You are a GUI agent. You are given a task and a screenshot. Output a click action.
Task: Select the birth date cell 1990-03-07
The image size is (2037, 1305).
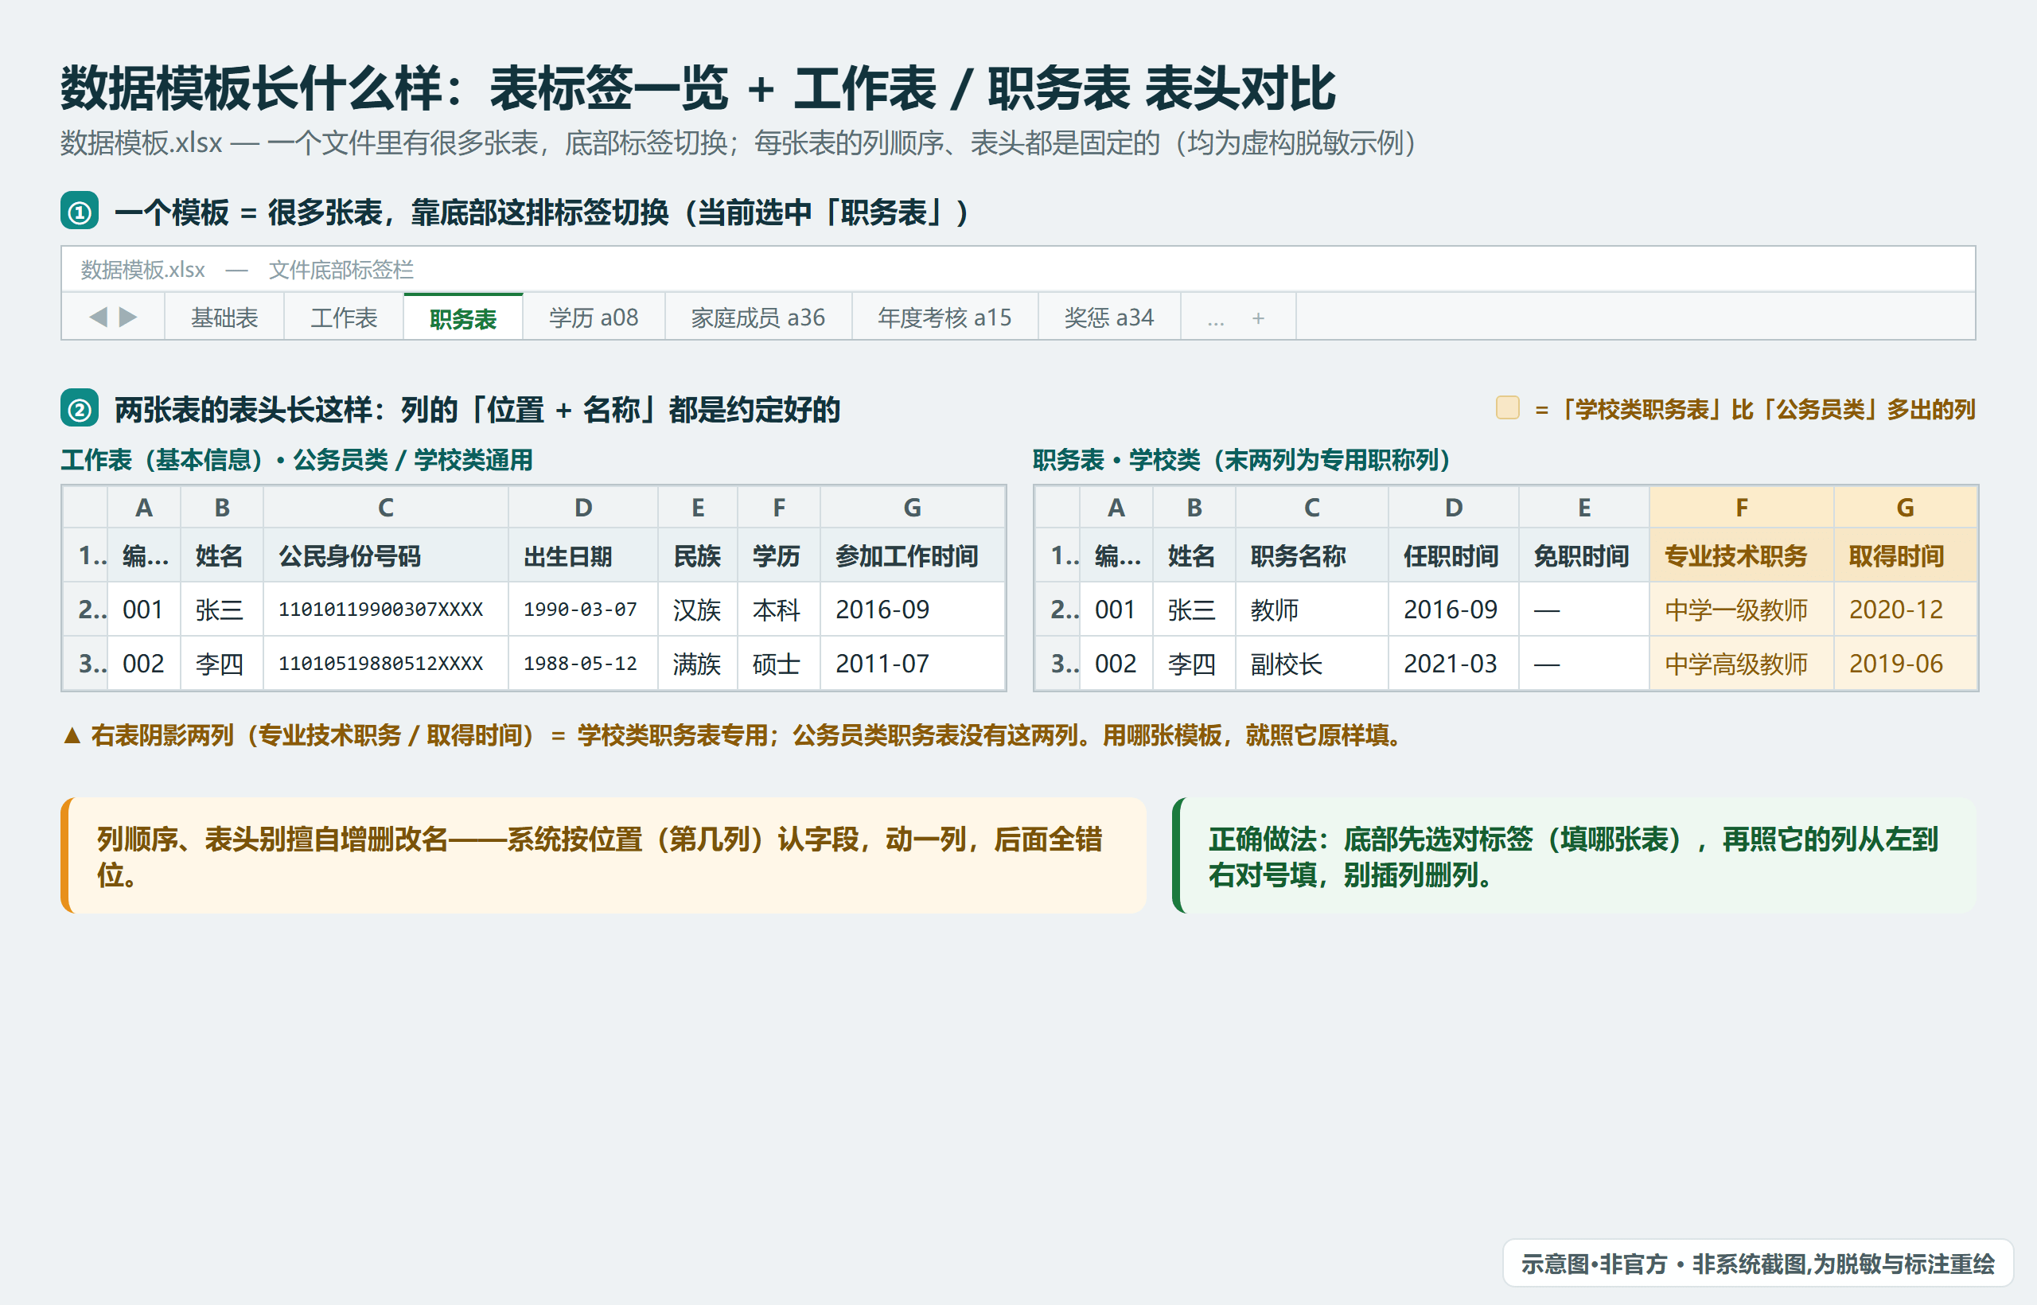[x=583, y=610]
